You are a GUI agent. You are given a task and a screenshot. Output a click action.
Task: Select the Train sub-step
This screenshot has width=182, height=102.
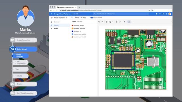coord(20,69)
